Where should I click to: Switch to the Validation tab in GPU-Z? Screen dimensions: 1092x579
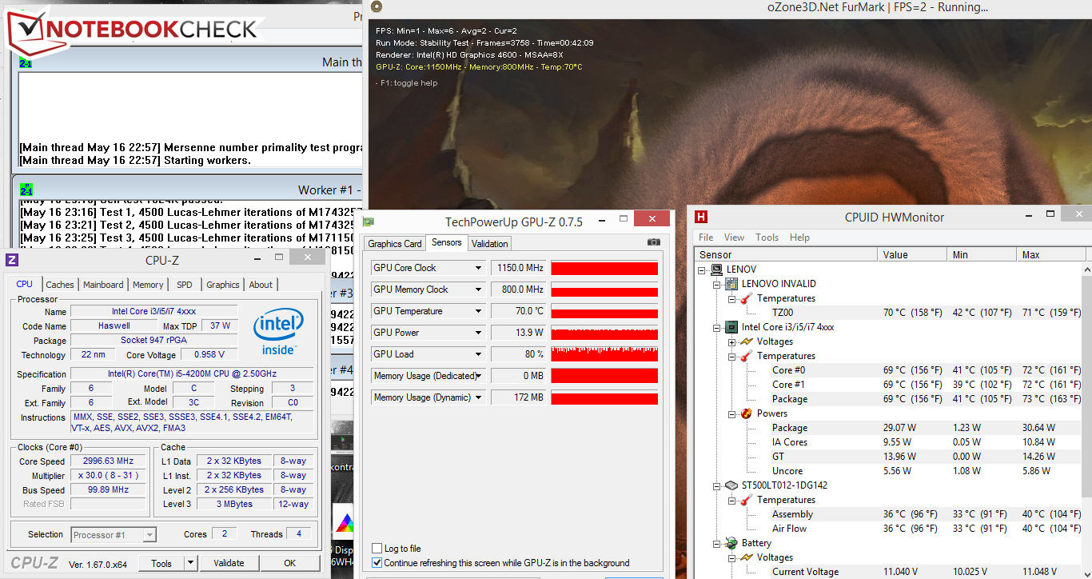tap(490, 244)
